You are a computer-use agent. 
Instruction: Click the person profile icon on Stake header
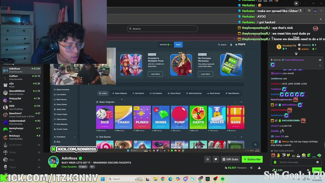[231, 45]
